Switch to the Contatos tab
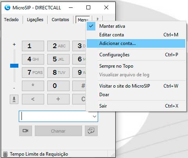This screenshot has height=158, width=188. click(x=60, y=20)
